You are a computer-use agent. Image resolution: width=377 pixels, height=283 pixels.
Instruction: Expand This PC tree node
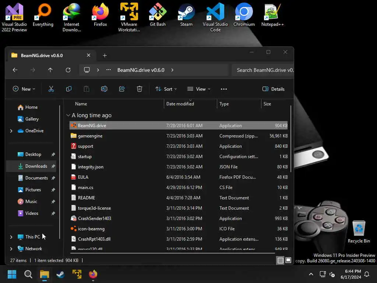click(x=11, y=237)
